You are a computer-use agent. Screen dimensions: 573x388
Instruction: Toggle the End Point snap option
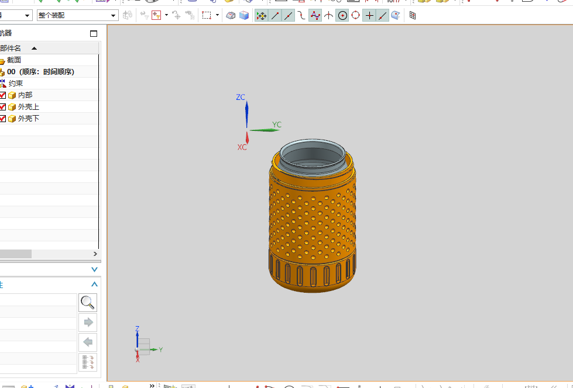point(275,15)
